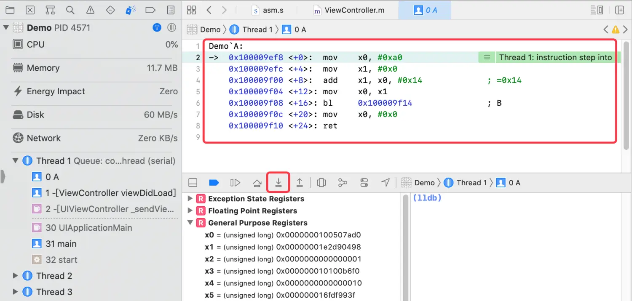
Task: Open the Network gauge
Action: [95, 138]
